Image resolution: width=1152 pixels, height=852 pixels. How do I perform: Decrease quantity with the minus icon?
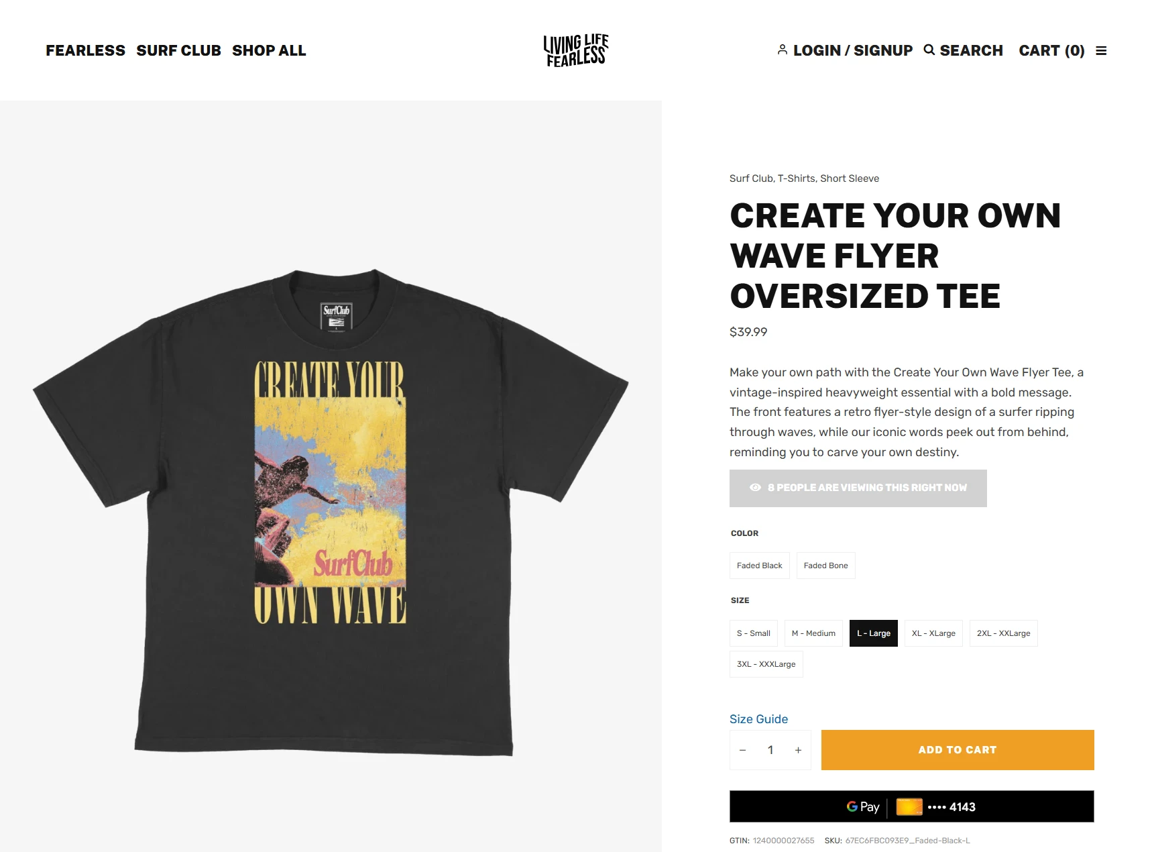tap(742, 750)
